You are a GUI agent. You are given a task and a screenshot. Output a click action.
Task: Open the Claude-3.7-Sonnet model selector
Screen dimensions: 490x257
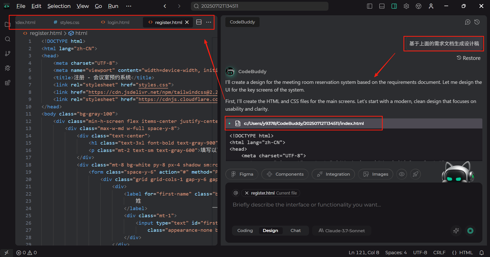[x=342, y=231]
